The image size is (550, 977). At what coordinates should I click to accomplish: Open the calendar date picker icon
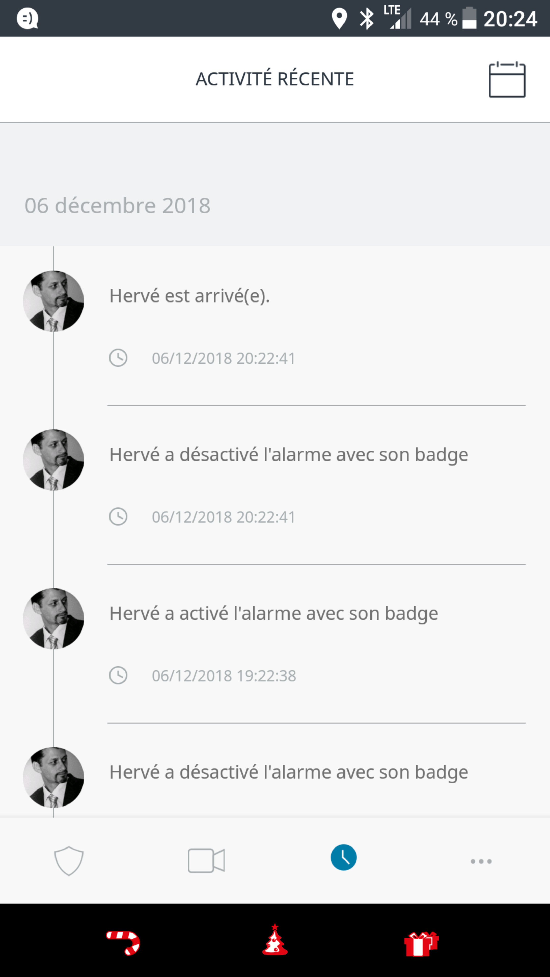click(507, 80)
